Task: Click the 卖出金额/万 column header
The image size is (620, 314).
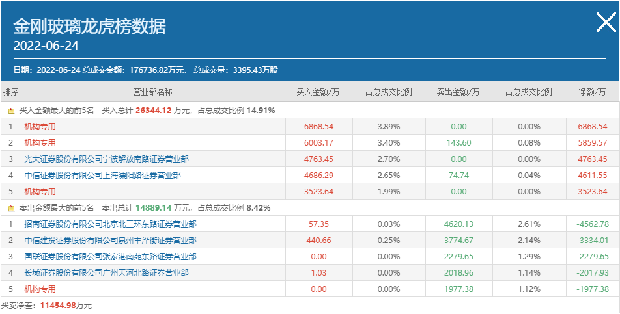Action: [458, 92]
